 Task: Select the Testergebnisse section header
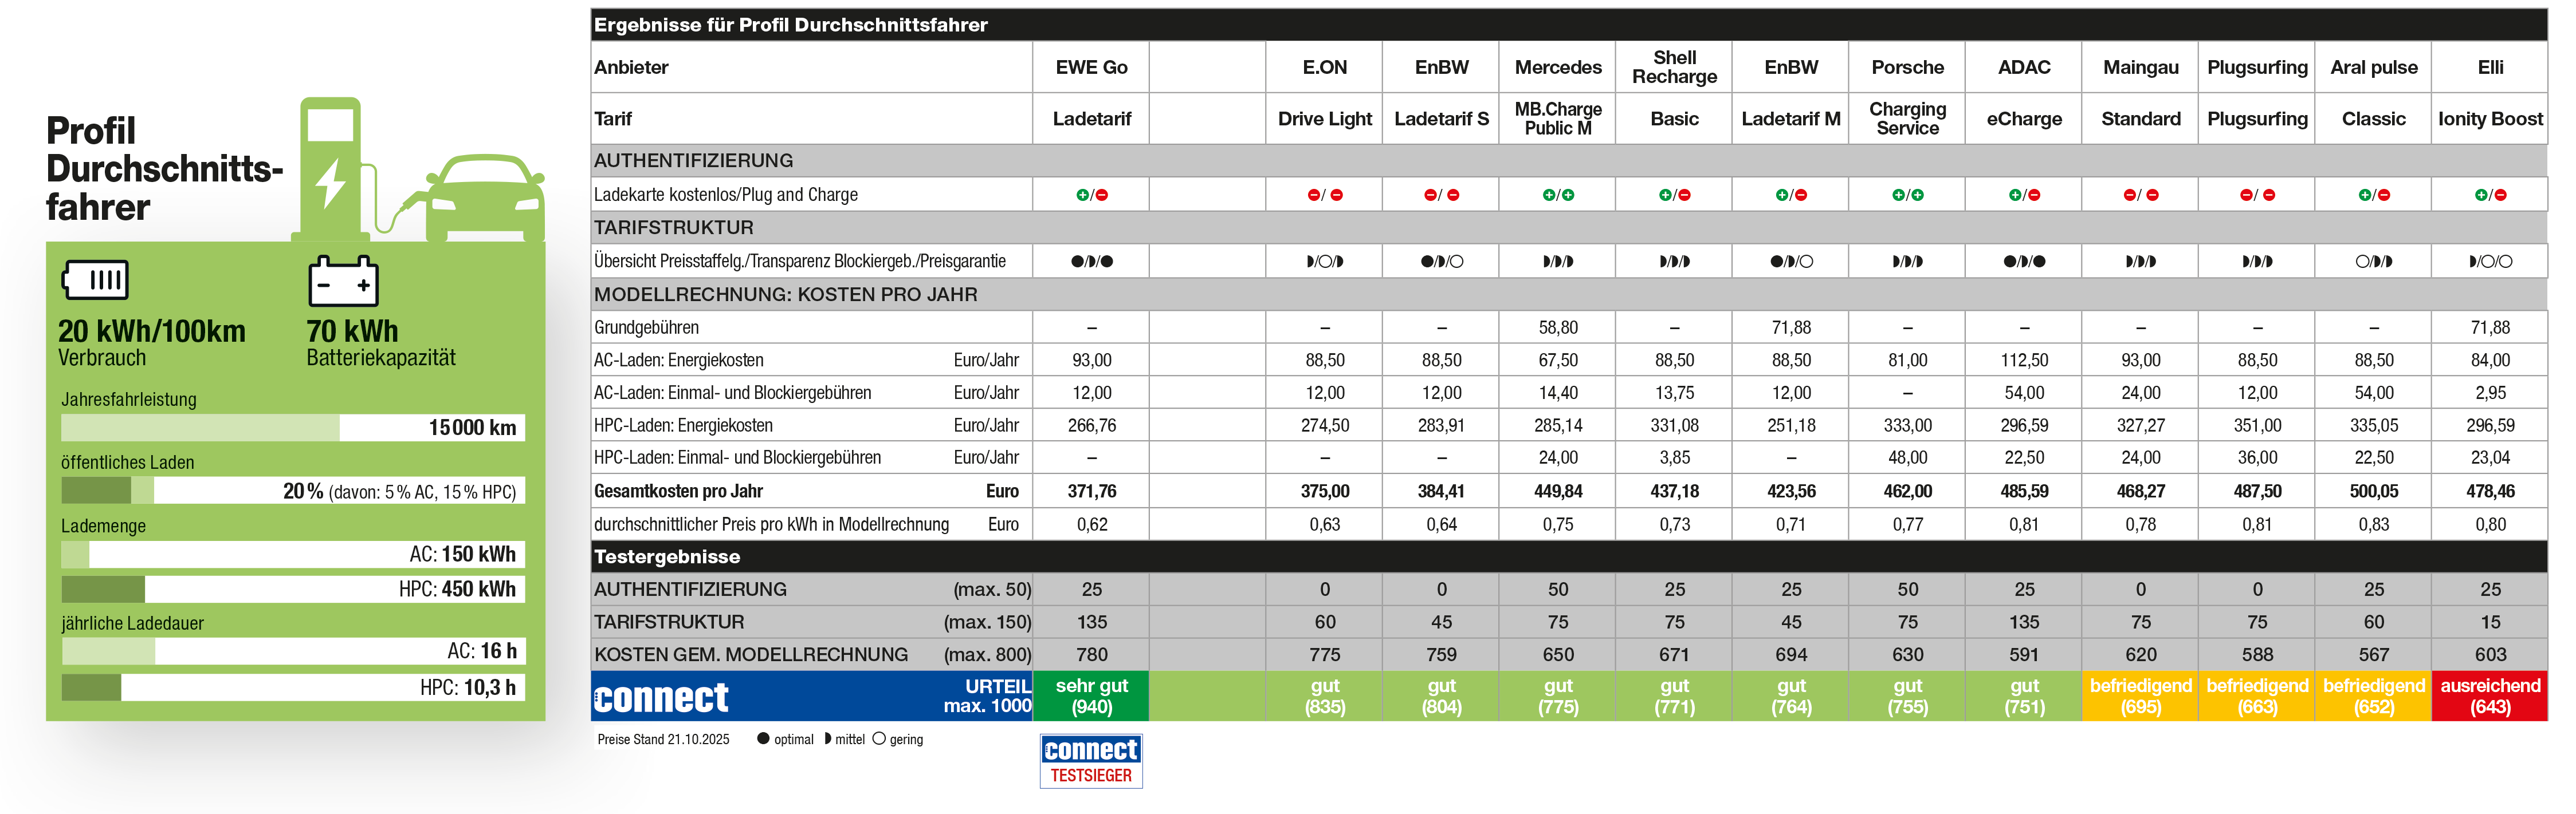(667, 556)
